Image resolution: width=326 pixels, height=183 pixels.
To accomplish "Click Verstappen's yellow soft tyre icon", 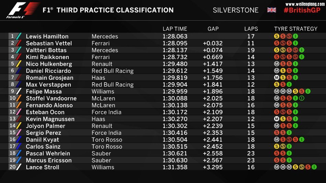I will coord(277,85).
